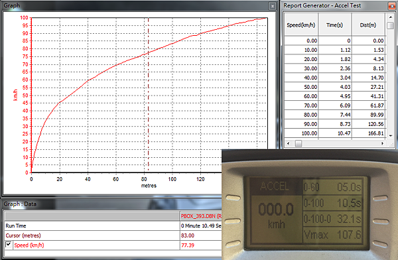This screenshot has width=398, height=260.
Task: Select the 89.99 distance cell
Action: 368,115
